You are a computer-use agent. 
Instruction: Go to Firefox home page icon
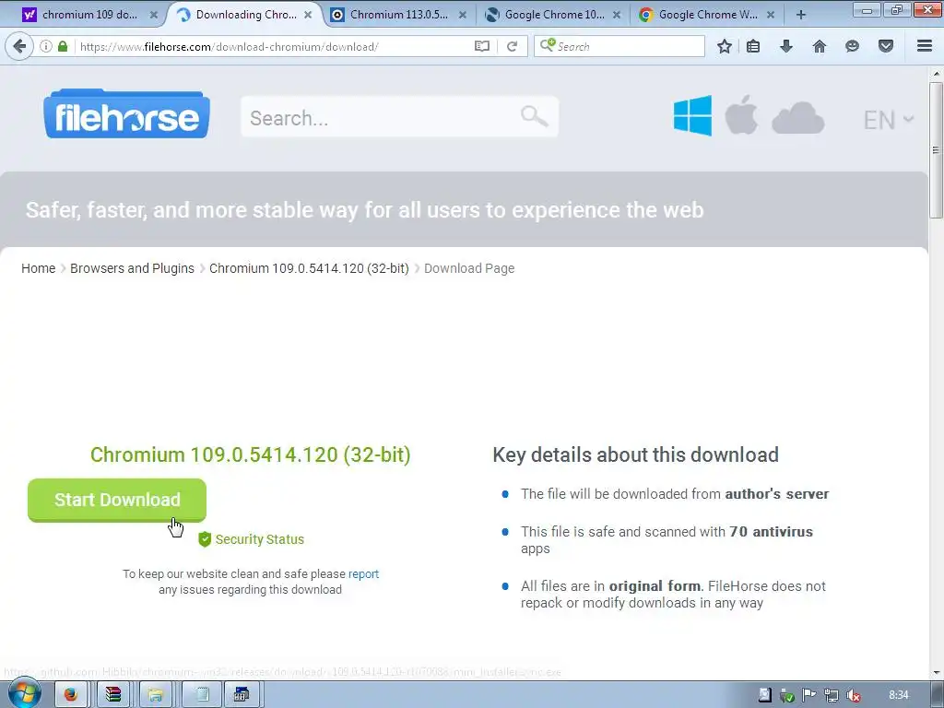coord(819,46)
